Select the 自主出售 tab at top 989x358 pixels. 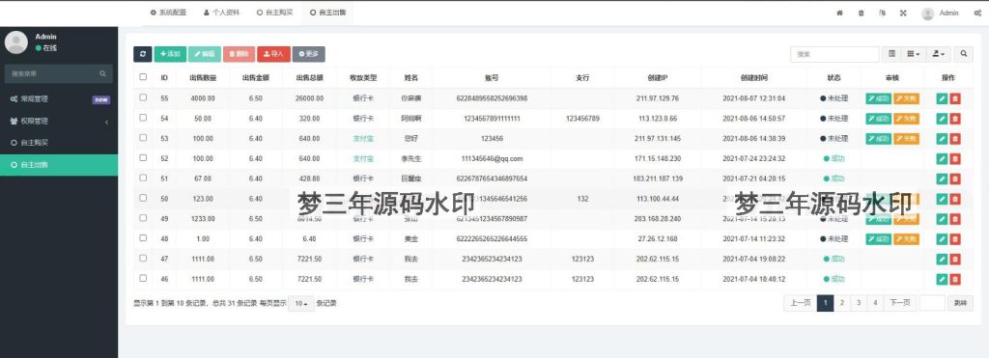pos(328,13)
